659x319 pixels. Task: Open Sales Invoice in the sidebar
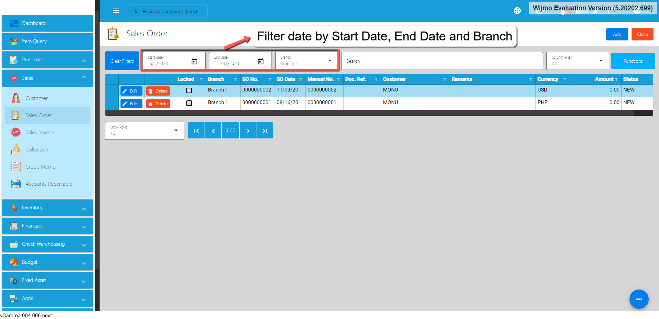(40, 133)
